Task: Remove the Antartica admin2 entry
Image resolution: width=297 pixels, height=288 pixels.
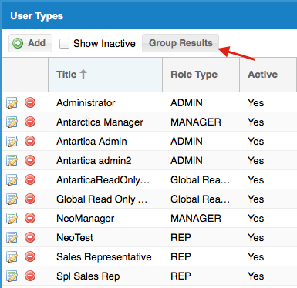Action: 30,160
